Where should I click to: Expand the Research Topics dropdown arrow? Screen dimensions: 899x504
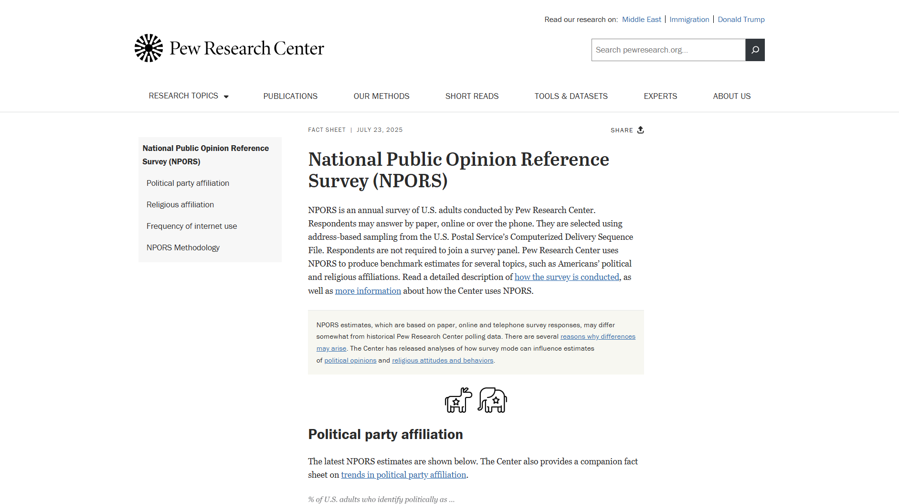coord(226,97)
